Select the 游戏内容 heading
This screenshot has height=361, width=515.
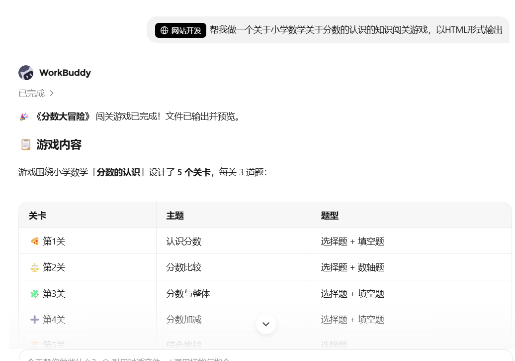pyautogui.click(x=59, y=144)
